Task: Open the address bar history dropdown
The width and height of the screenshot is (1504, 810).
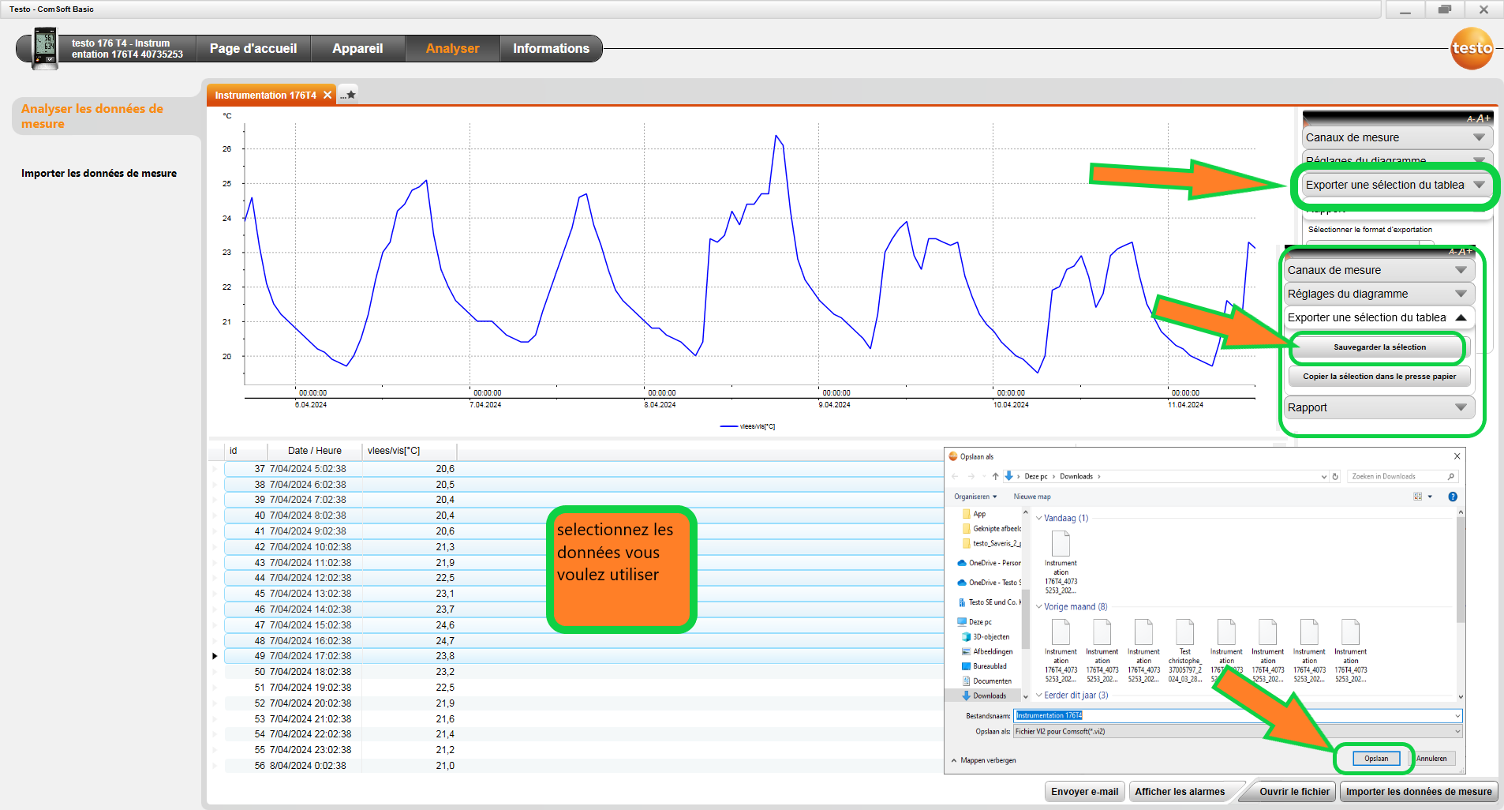Action: tap(1323, 477)
